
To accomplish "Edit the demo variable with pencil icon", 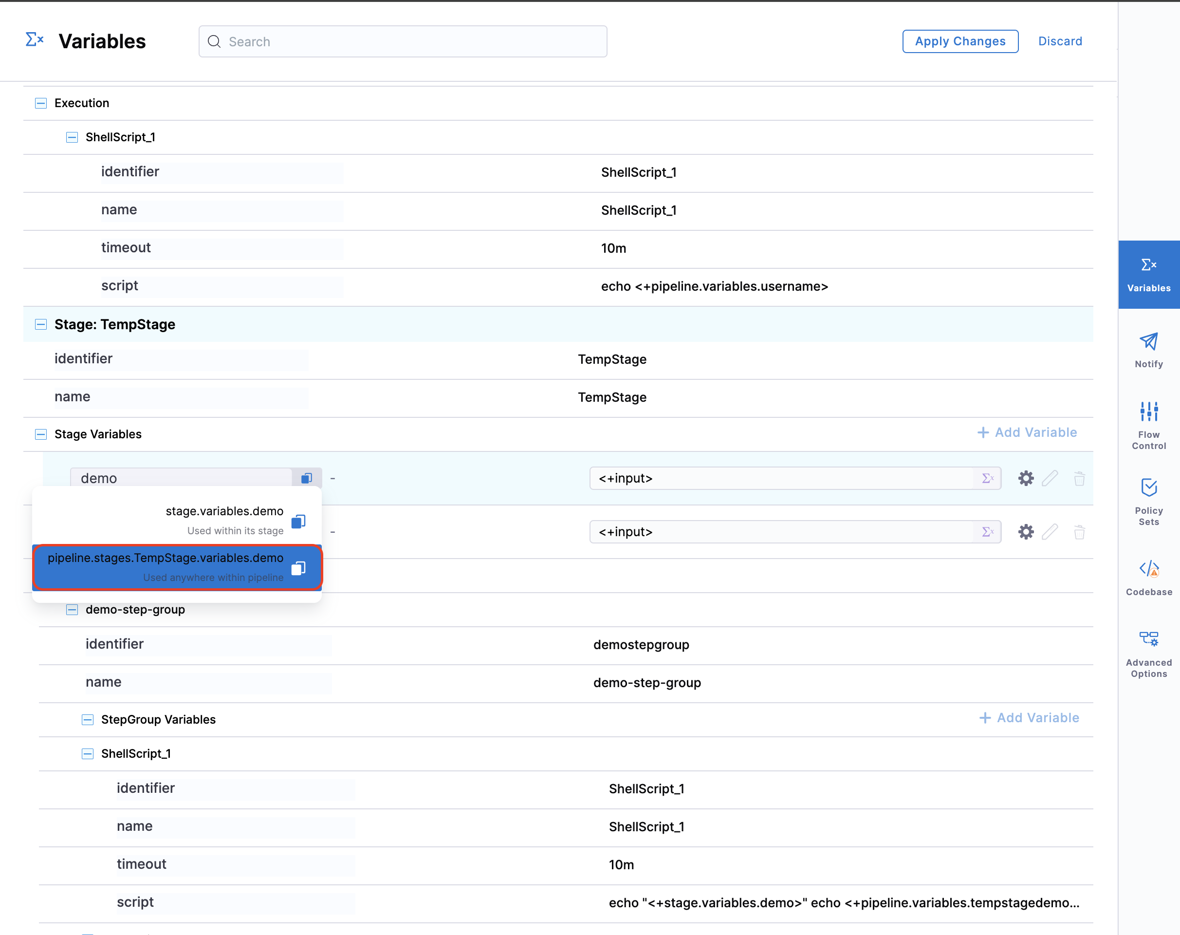I will 1050,478.
